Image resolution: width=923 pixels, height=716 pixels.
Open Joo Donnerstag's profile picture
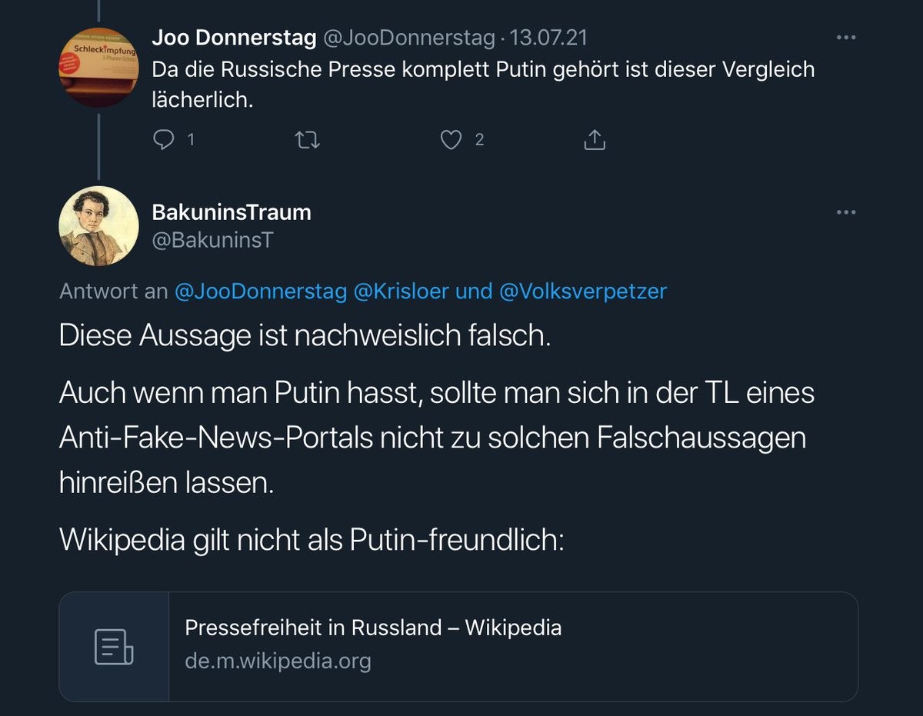click(98, 67)
